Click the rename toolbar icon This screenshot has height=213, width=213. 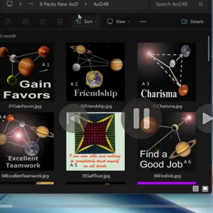click(x=26, y=22)
